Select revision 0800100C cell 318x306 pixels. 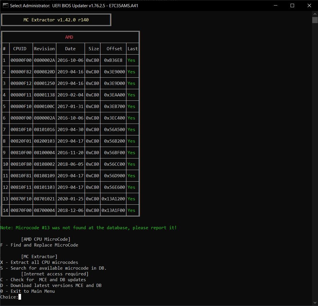pos(44,107)
